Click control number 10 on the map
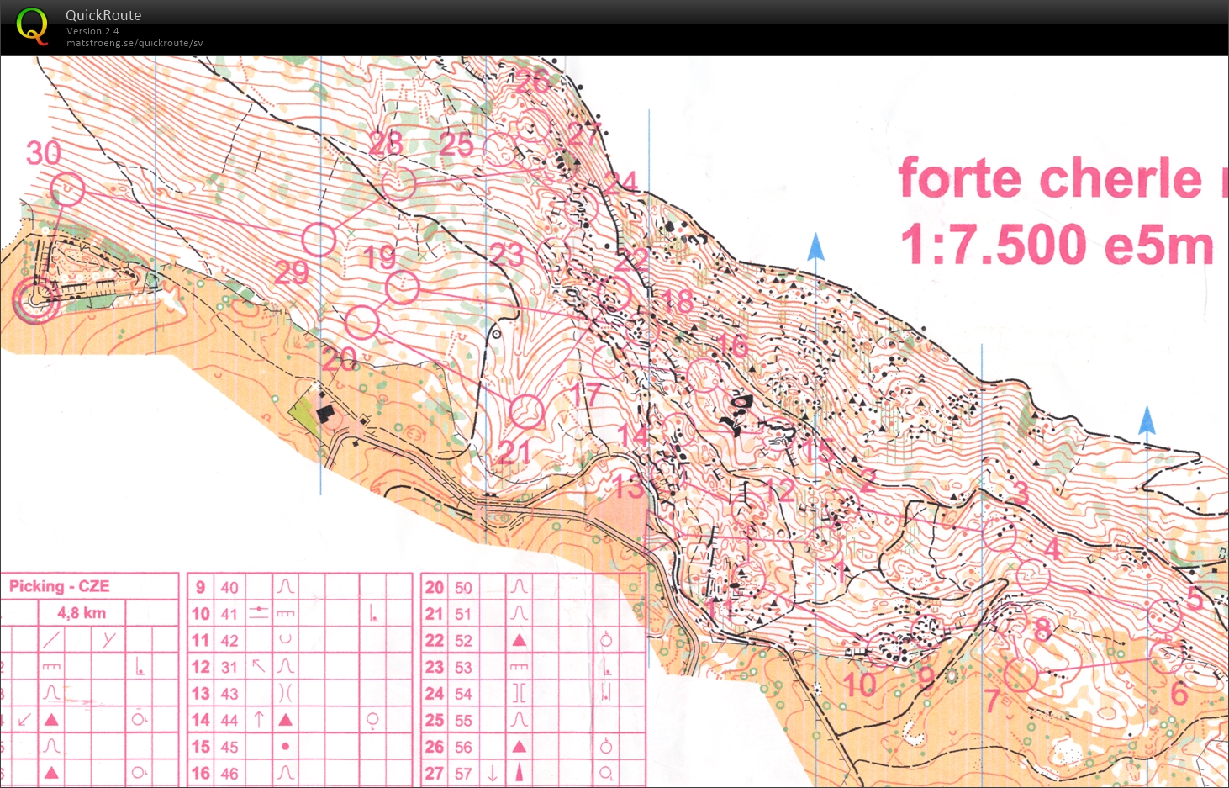This screenshot has height=788, width=1229. coord(860,685)
